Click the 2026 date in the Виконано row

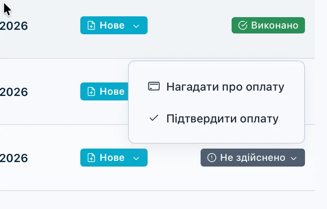(14, 26)
